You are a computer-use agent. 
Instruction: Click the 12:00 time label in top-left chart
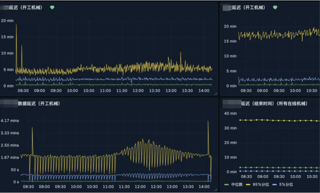pos(138,91)
